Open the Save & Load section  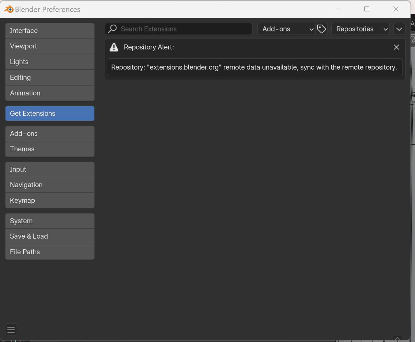(x=50, y=236)
